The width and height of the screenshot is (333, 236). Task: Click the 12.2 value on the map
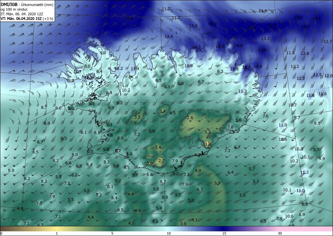coord(301,79)
